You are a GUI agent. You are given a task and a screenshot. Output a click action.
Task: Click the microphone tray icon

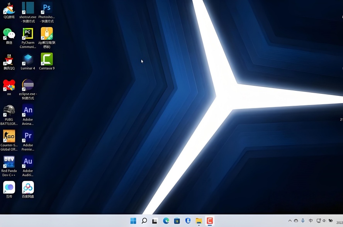303,221
